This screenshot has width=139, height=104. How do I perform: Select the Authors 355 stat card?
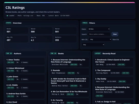tap(65, 39)
